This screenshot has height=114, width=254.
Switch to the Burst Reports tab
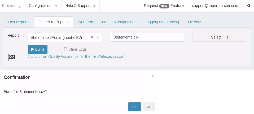coord(18,22)
